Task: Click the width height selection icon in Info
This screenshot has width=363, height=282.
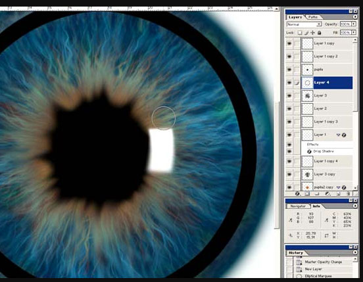Action: pos(326,235)
